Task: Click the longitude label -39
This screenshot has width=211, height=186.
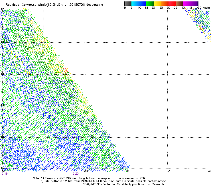Action: 85,171
